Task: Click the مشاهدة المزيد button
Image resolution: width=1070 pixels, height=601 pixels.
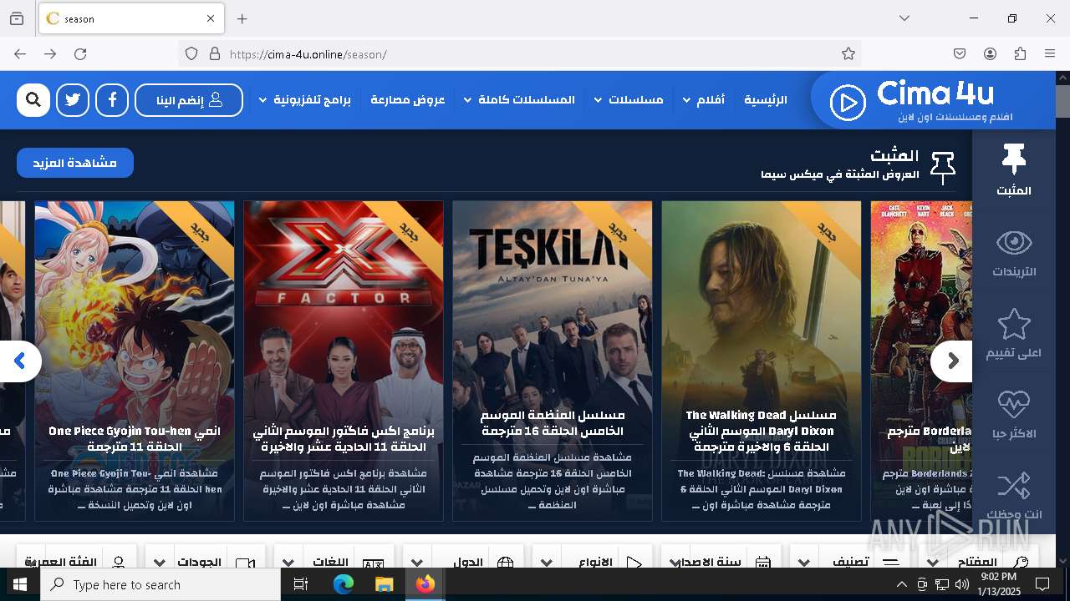Action: click(x=75, y=163)
